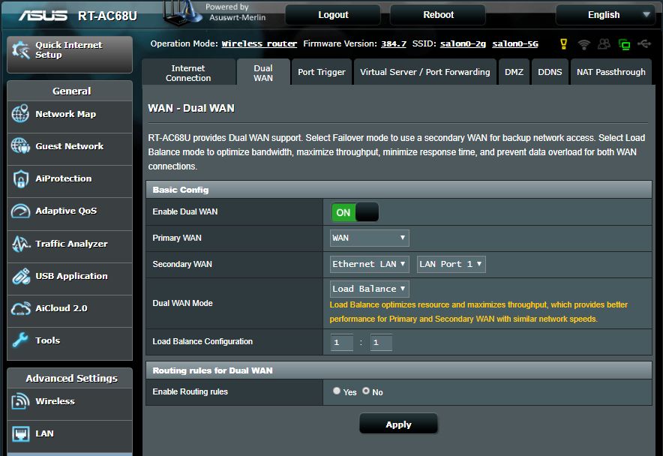
Task: Open the DDNS tab
Action: click(x=550, y=72)
